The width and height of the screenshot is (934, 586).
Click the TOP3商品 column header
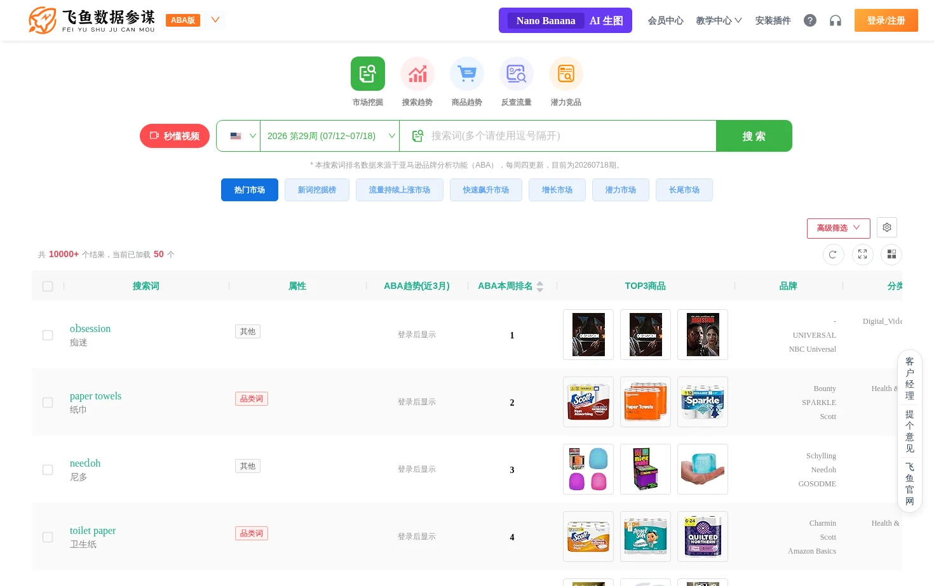(x=646, y=286)
